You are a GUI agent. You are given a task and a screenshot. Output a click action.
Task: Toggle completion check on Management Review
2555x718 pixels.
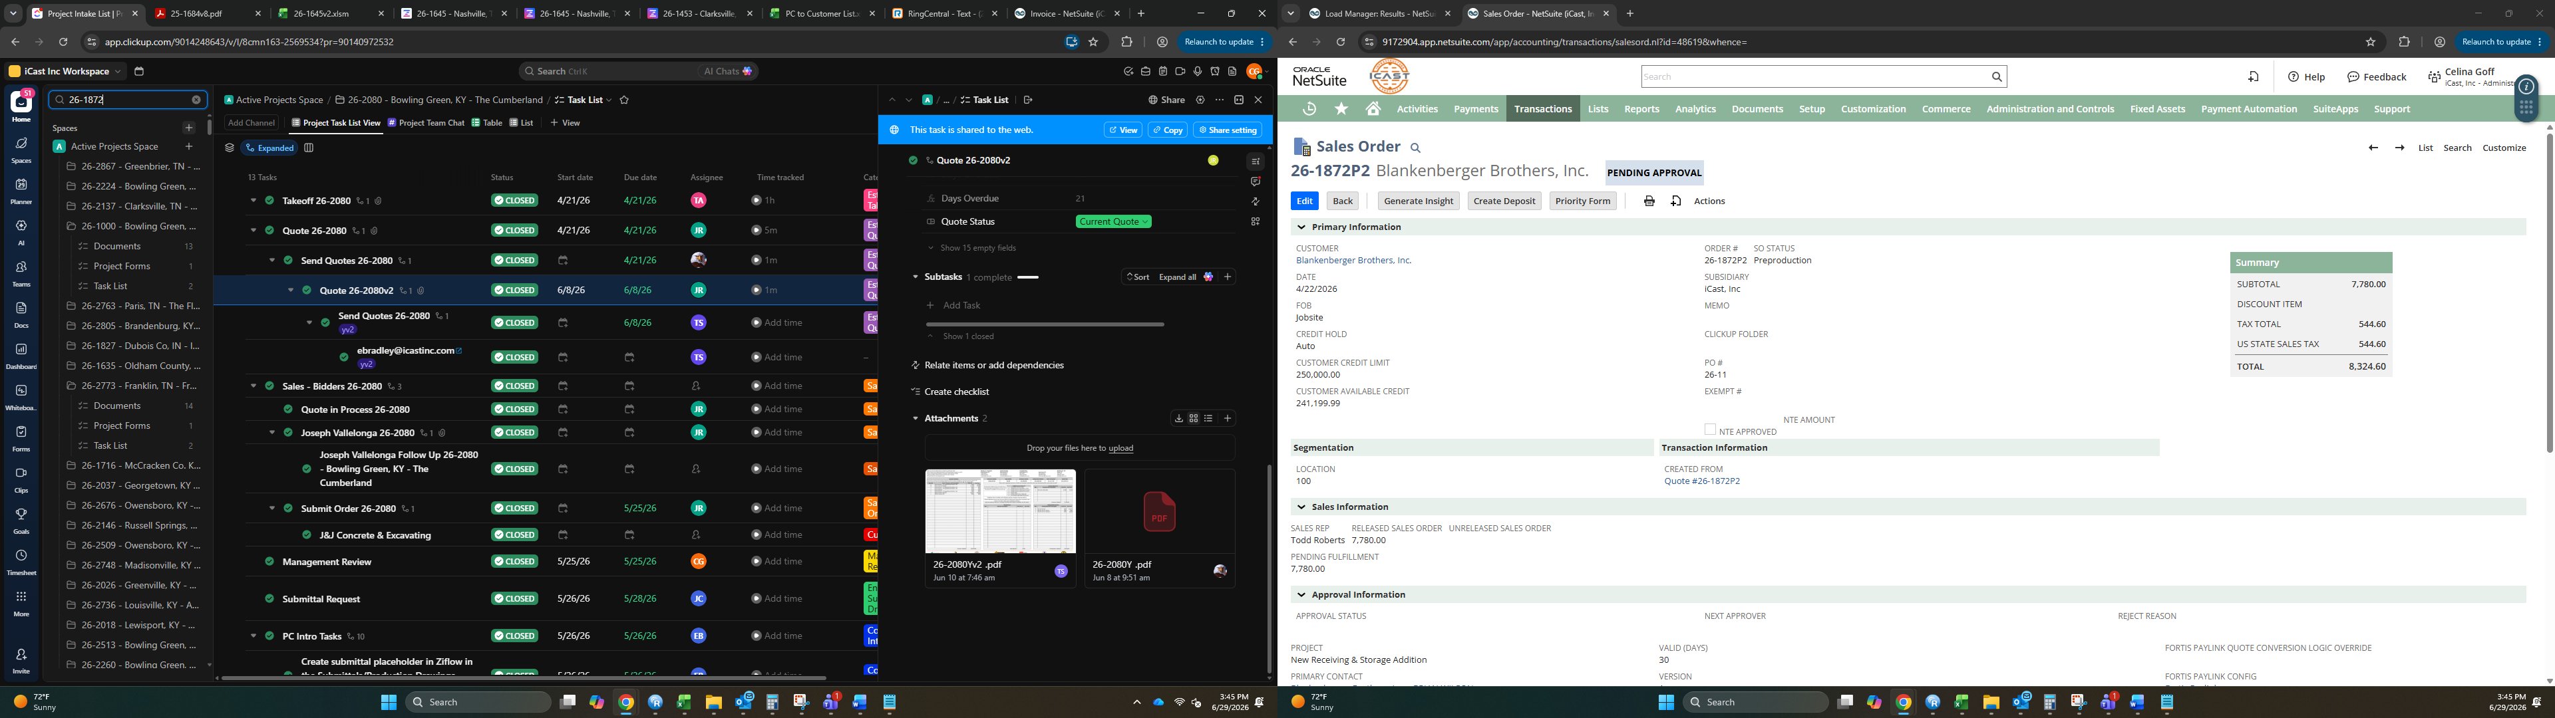269,561
